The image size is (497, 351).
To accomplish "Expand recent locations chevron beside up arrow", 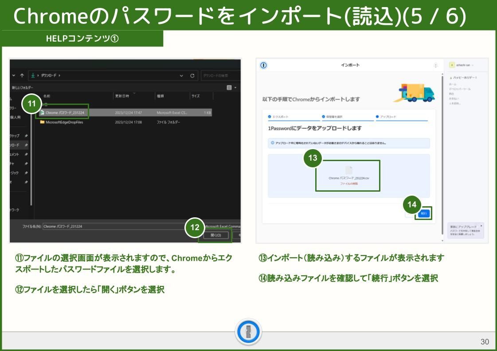I will [x=14, y=75].
